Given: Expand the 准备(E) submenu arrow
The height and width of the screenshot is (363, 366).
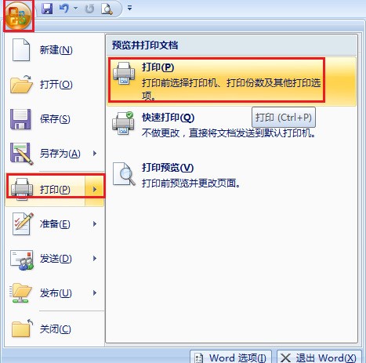Looking at the screenshot, I should click(95, 223).
